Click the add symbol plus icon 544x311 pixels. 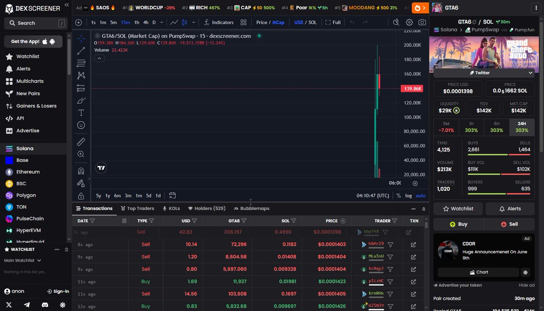(78, 22)
